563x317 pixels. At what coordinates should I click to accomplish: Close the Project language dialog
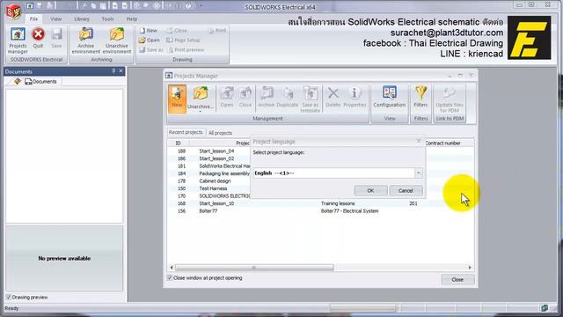[419, 141]
